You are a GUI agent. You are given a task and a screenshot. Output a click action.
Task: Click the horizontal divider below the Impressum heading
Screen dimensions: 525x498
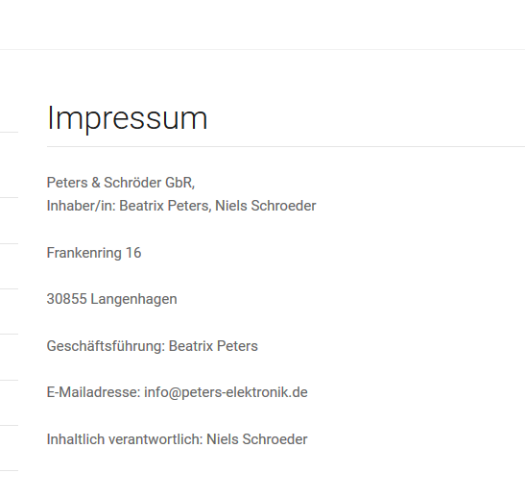(x=286, y=146)
